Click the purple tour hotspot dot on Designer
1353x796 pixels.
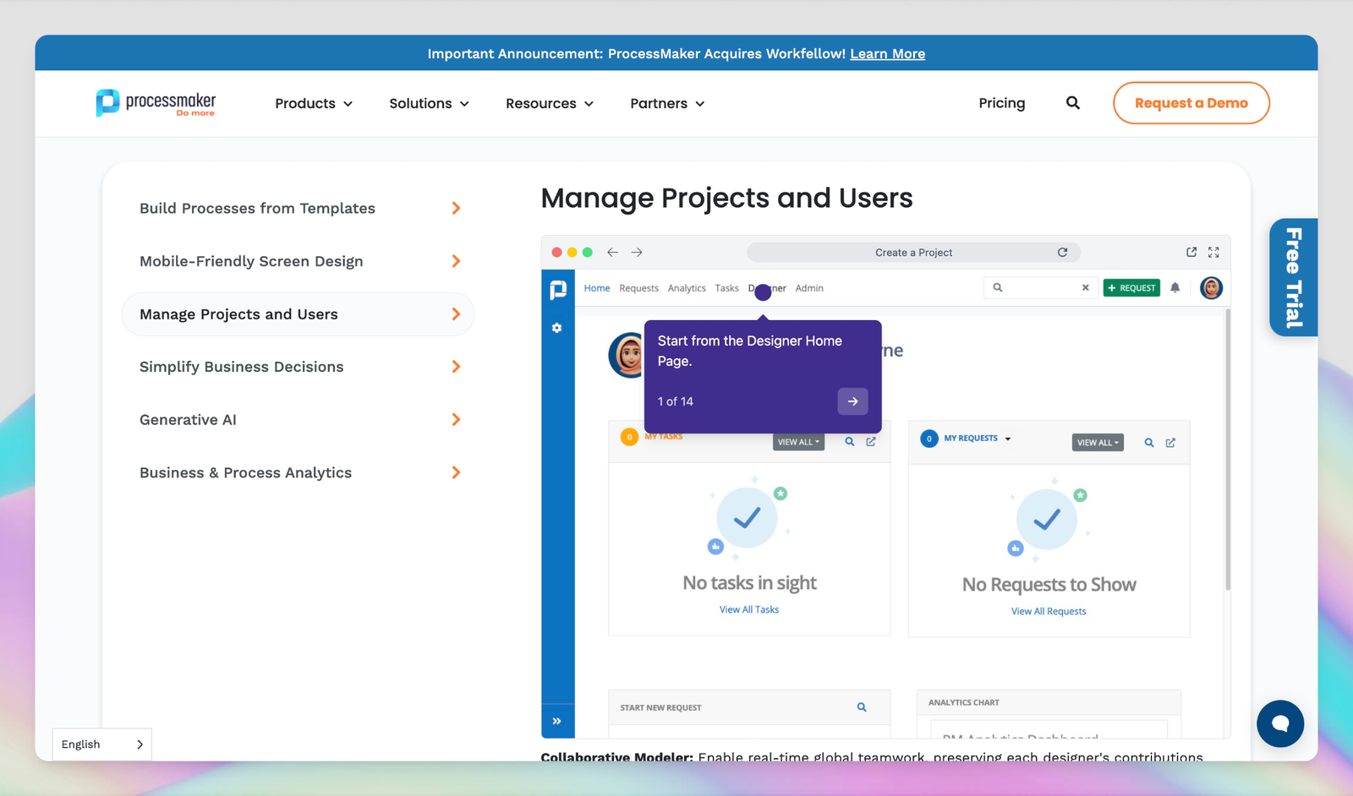click(763, 292)
